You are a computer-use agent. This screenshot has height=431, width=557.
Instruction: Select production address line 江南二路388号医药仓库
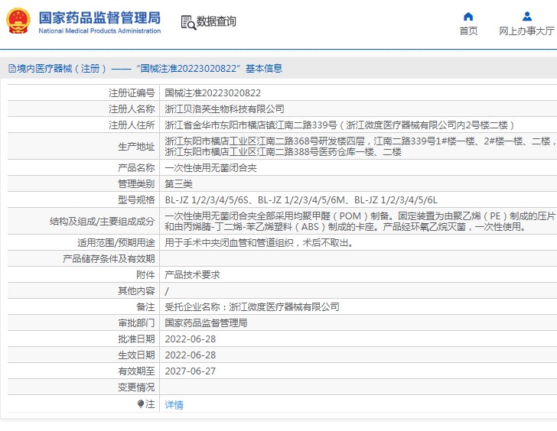pyautogui.click(x=283, y=152)
